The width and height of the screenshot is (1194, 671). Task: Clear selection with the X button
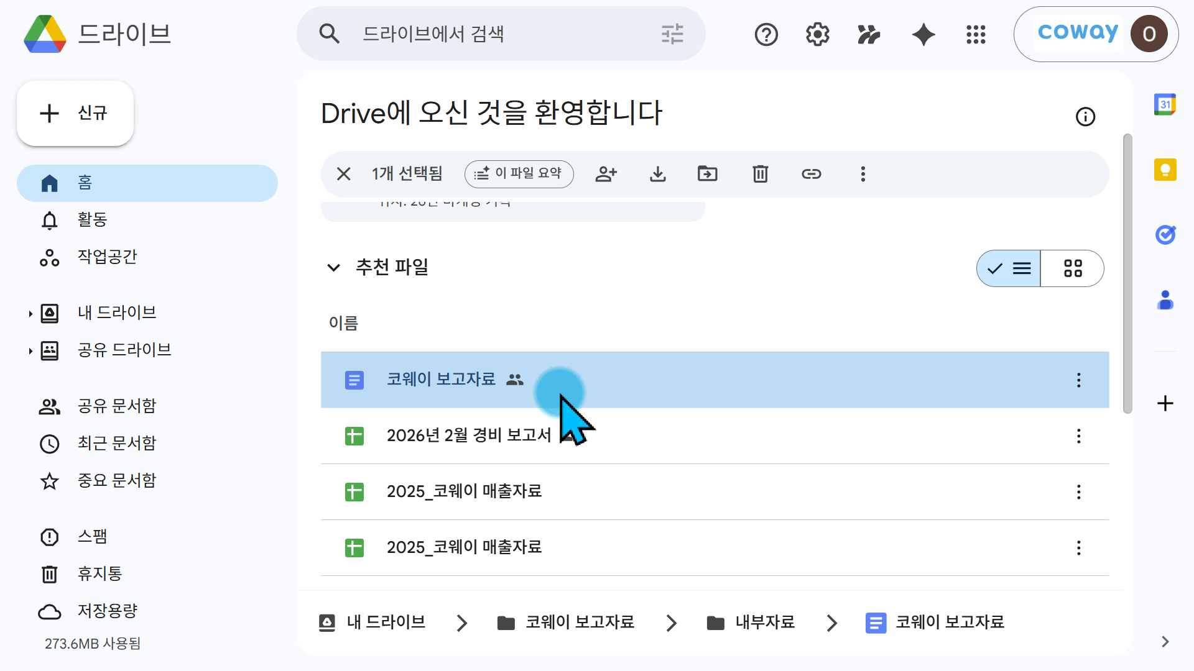tap(343, 174)
